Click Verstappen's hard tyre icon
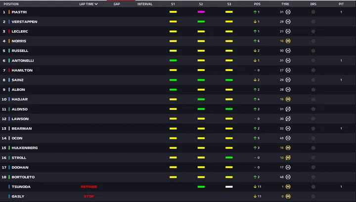The height and width of the screenshot is (202, 356). 288,22
